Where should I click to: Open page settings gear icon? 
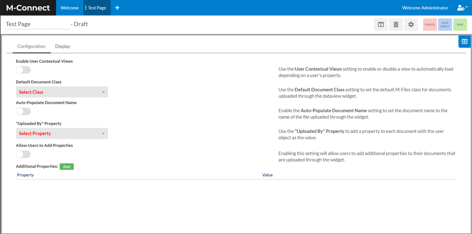tap(411, 25)
